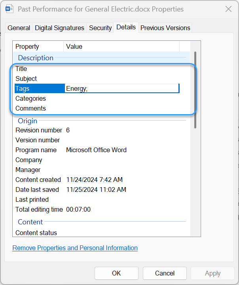Switch to Previous Versions tab
This screenshot has height=285, width=239.
pos(165,28)
